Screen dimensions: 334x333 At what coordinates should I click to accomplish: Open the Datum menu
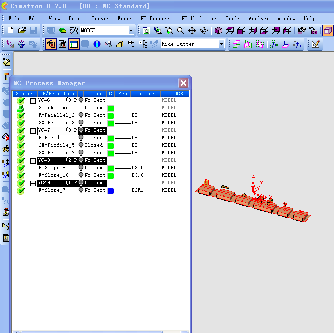pyautogui.click(x=76, y=18)
